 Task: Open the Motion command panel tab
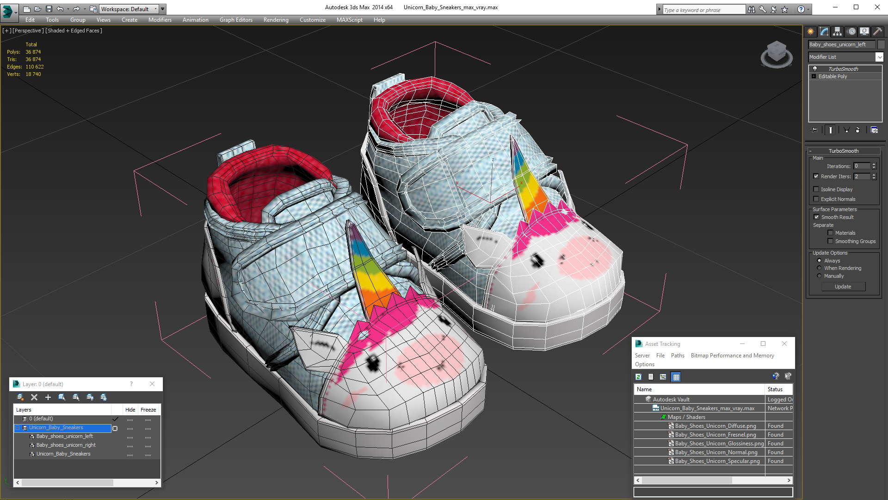point(851,31)
